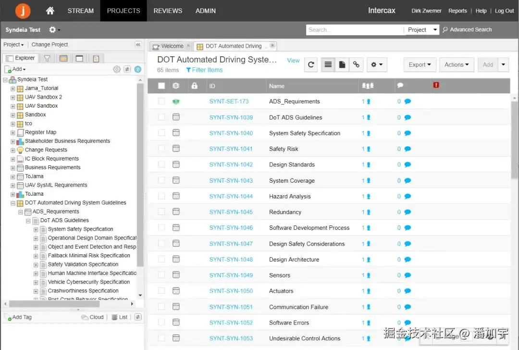Click the version stack column header icon
Screen dimensions: 519x350
click(x=176, y=86)
